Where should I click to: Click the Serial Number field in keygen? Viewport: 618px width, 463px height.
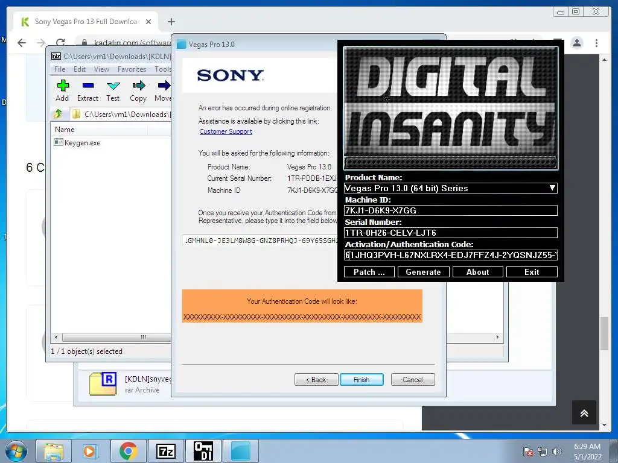(x=450, y=233)
